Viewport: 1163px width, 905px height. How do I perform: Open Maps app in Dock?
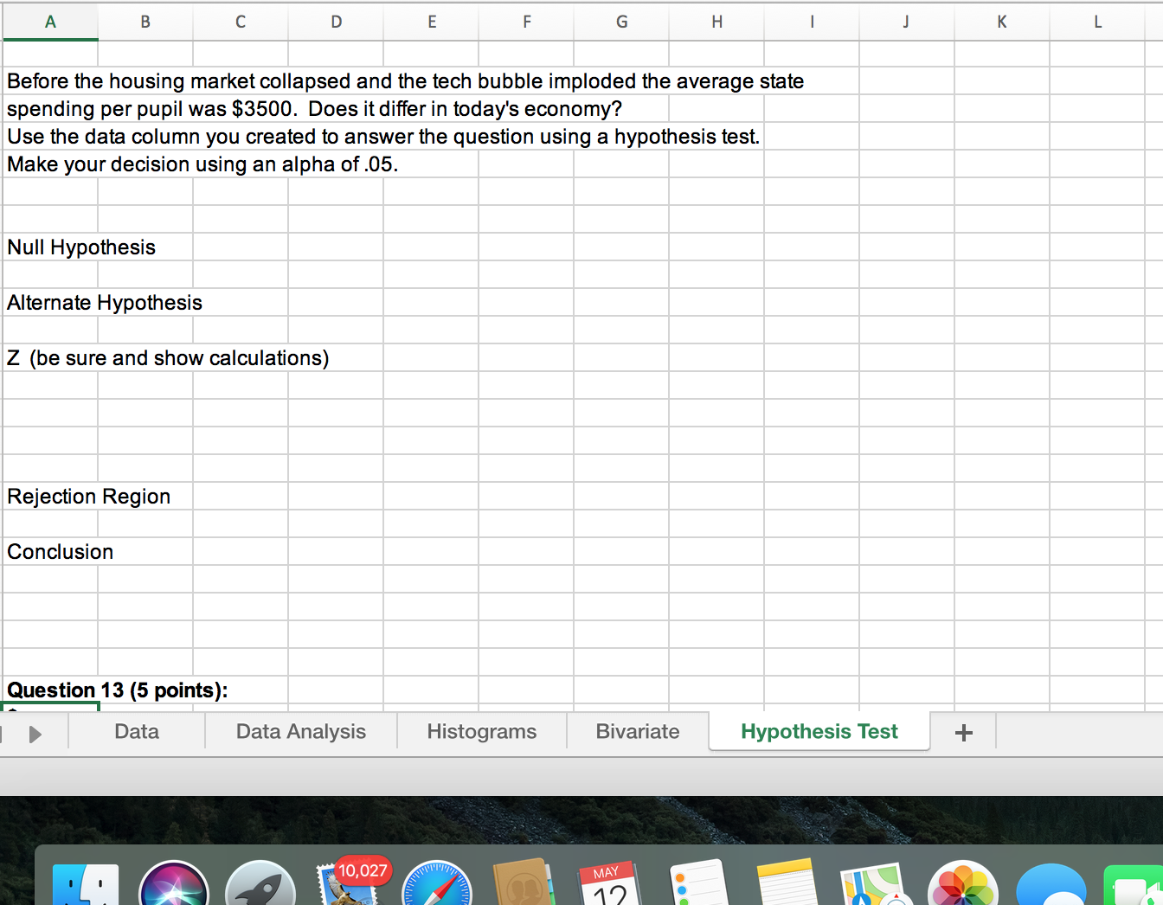pos(875,884)
